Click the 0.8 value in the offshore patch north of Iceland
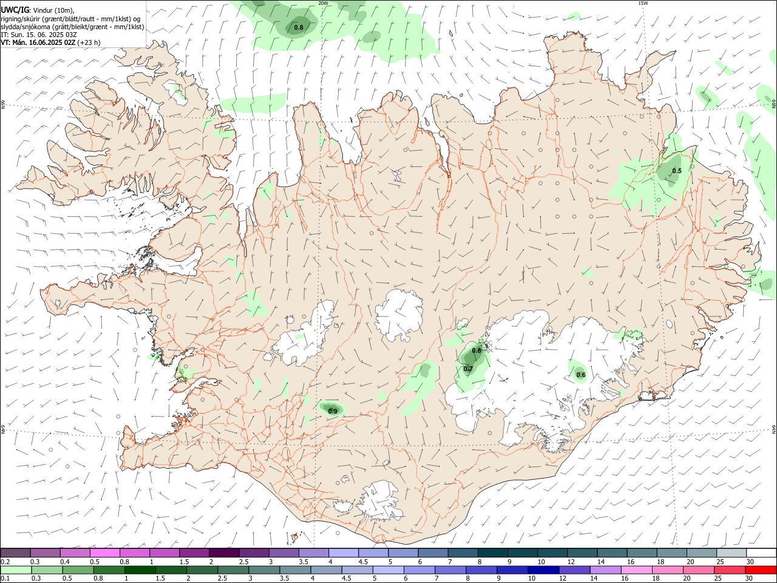This screenshot has width=777, height=583. pos(299,27)
